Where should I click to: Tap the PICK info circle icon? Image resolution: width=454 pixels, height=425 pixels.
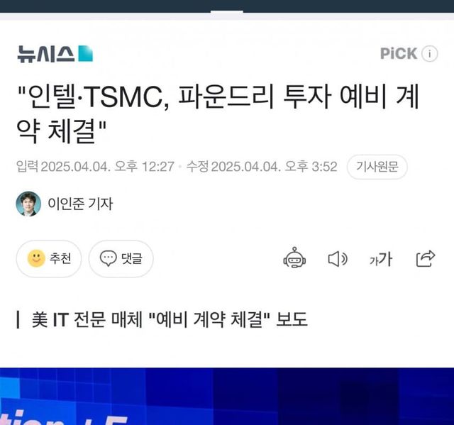click(430, 54)
